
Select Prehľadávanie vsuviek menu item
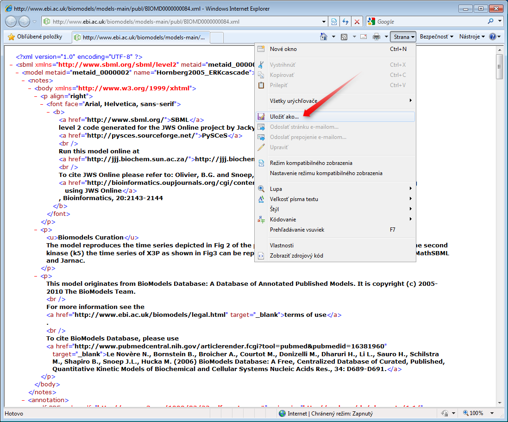tap(335, 230)
